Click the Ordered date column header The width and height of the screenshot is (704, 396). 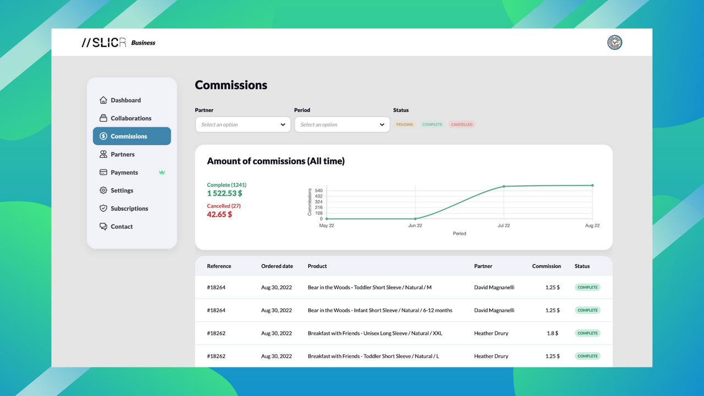point(277,266)
